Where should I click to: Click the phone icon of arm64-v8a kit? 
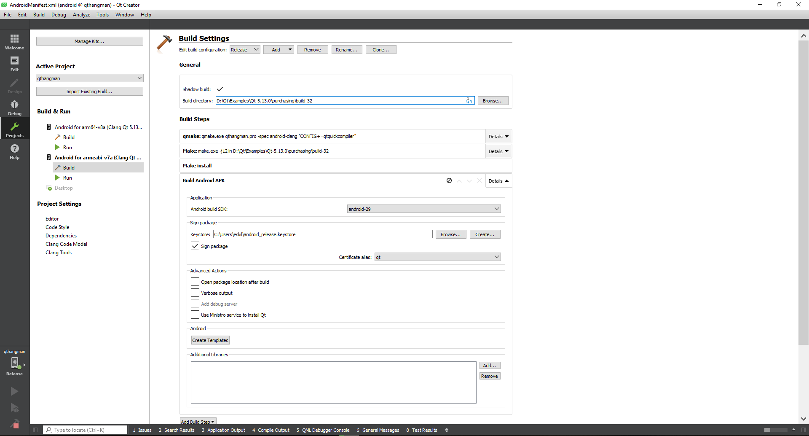[49, 127]
